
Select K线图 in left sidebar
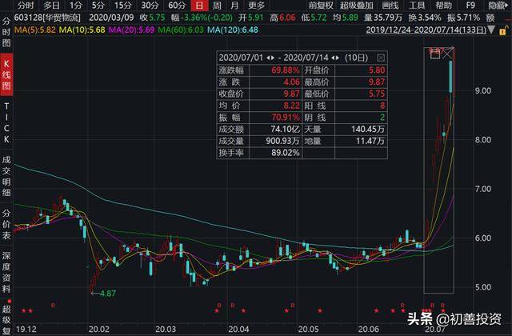tap(6, 74)
